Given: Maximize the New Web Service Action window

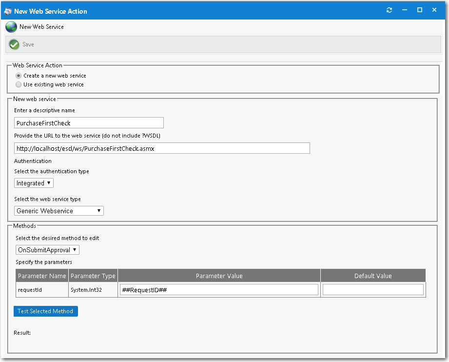Looking at the screenshot, I should pos(419,10).
